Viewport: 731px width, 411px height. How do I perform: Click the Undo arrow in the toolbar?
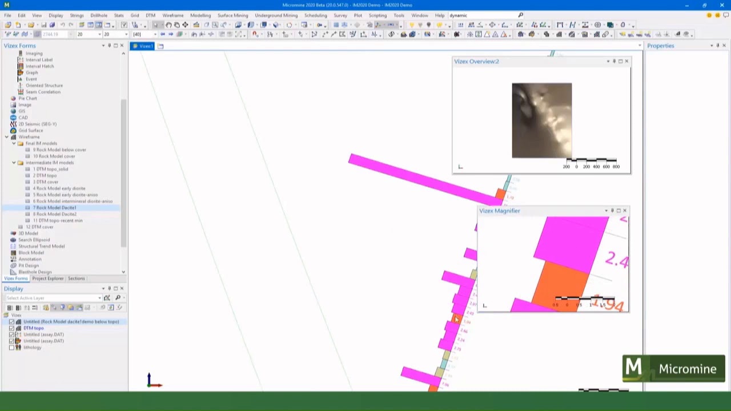click(x=62, y=25)
